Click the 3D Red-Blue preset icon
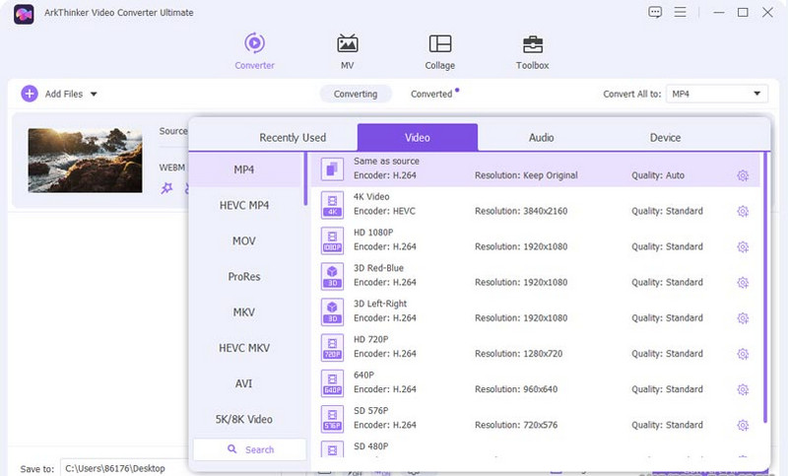Screen dimensions: 788x476 (x=332, y=276)
